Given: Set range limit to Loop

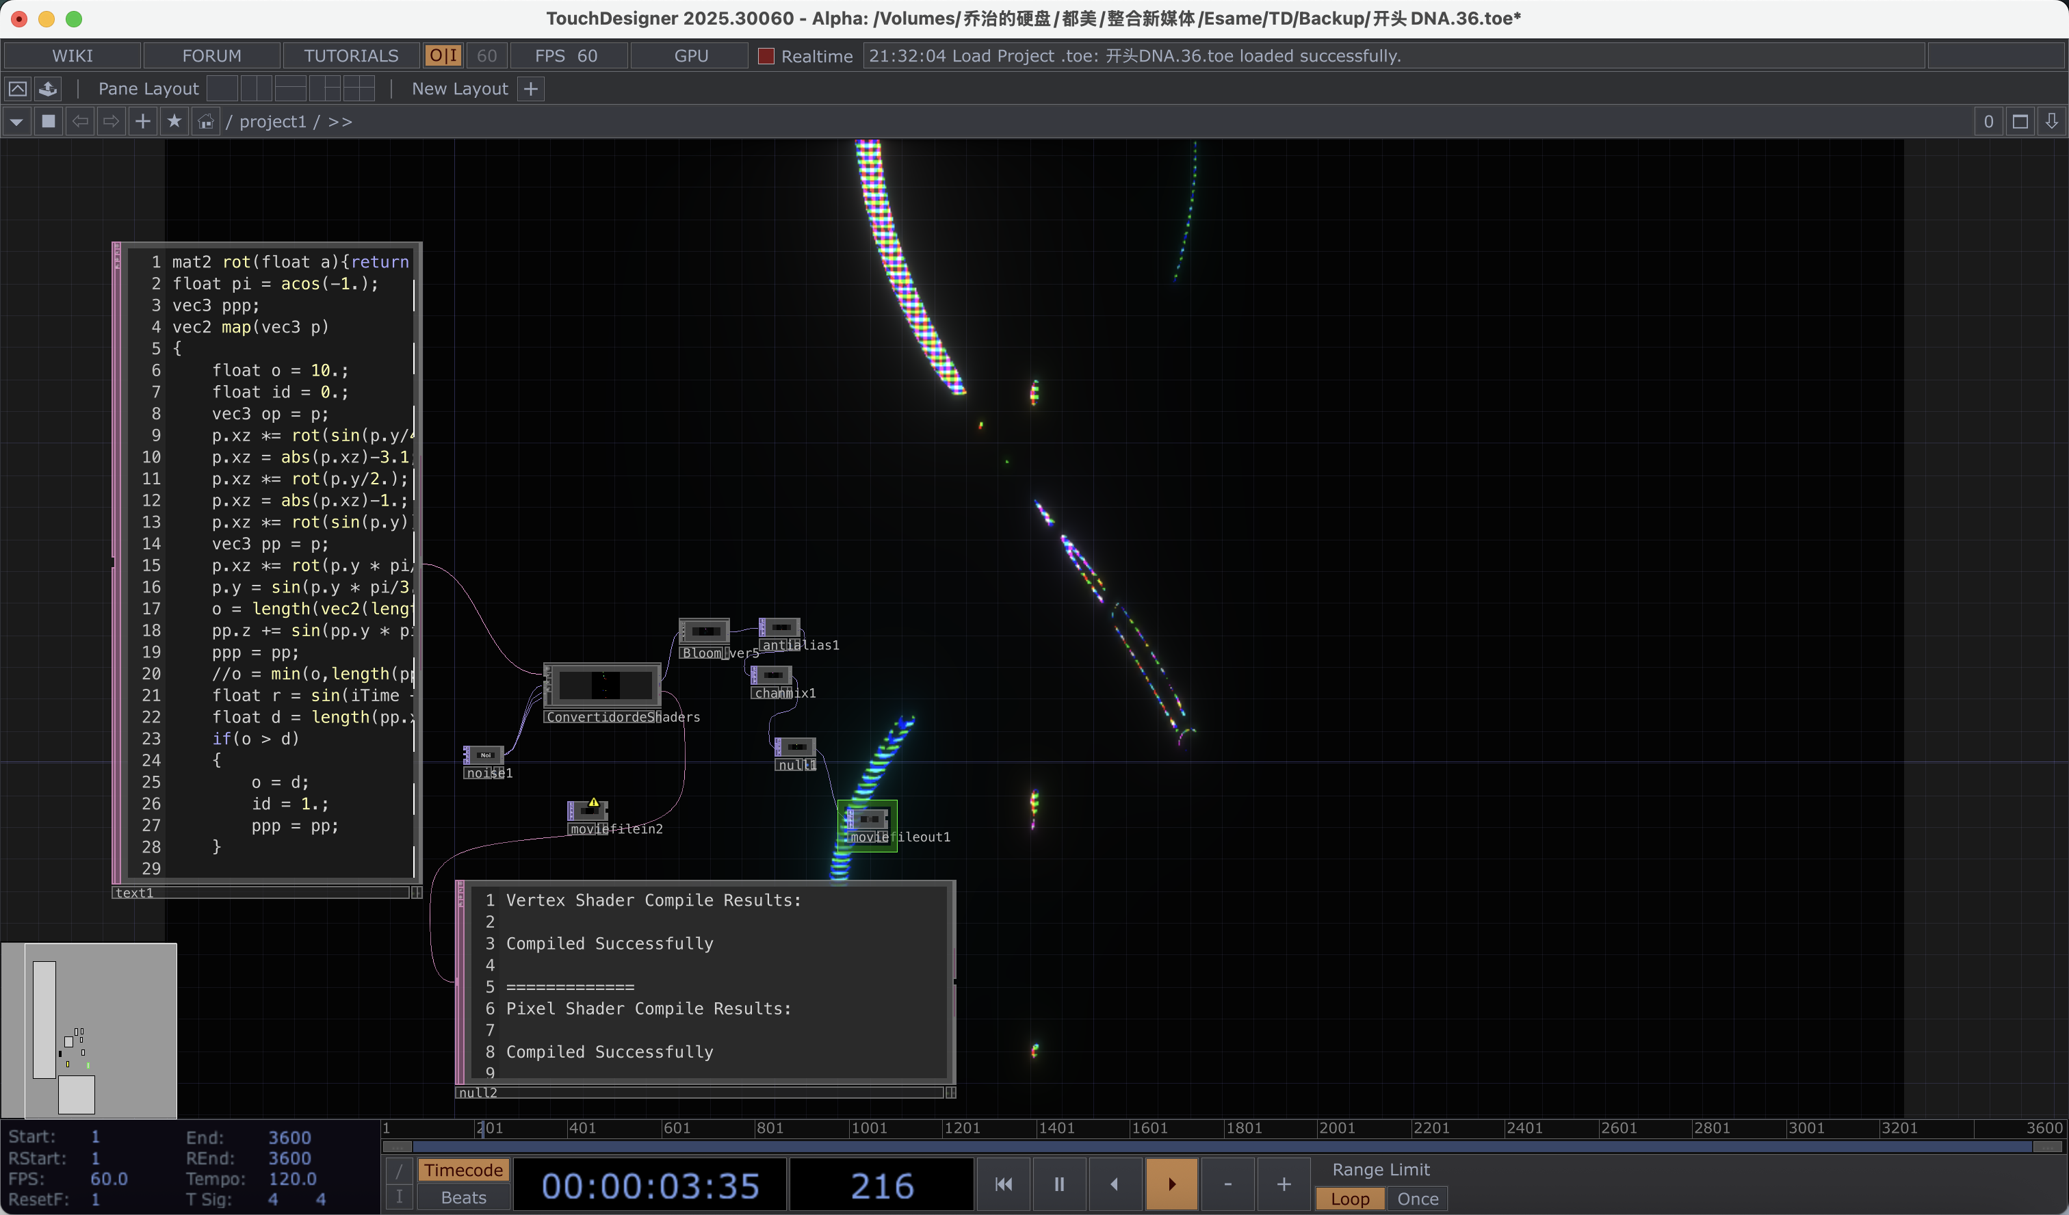Looking at the screenshot, I should click(1351, 1199).
